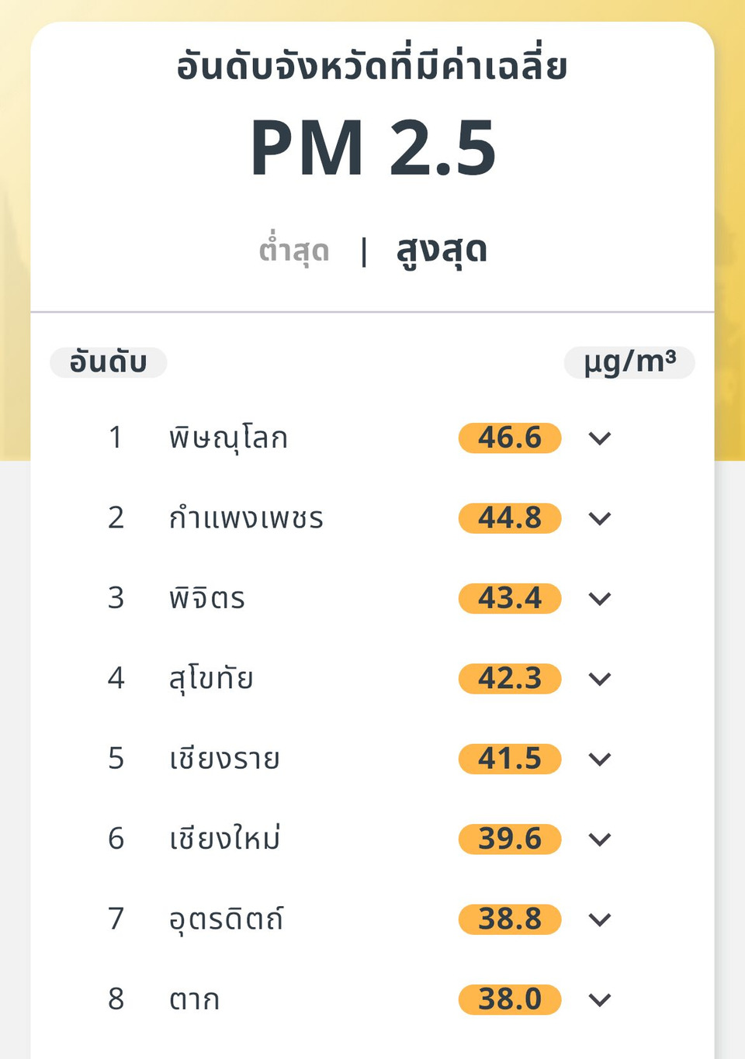Screen dimensions: 745x1059
Task: Switch to the ต่ำสุด tab
Action: tap(294, 251)
